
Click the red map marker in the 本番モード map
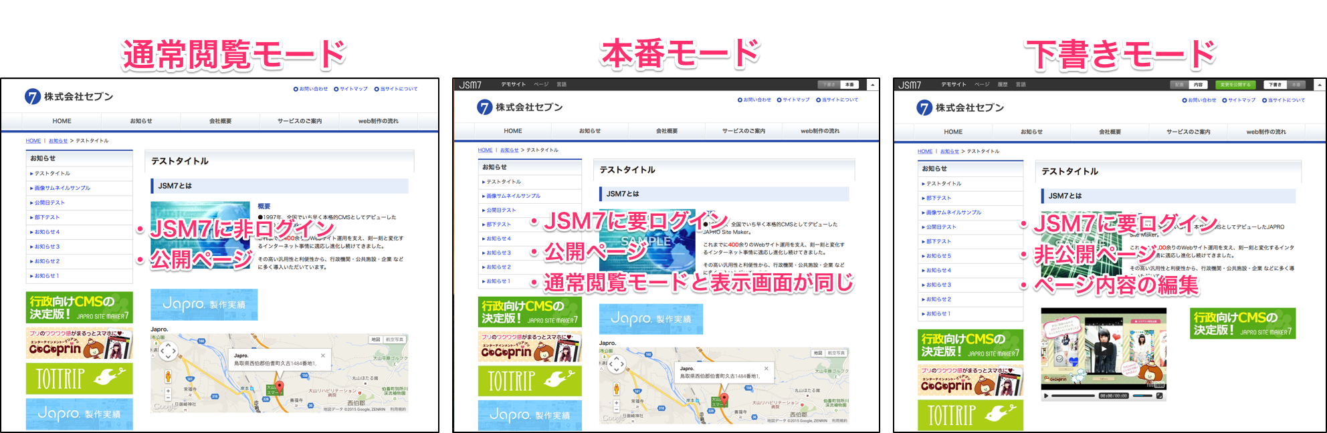(724, 400)
